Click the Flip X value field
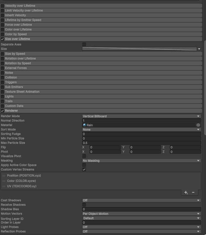 [105, 147]
